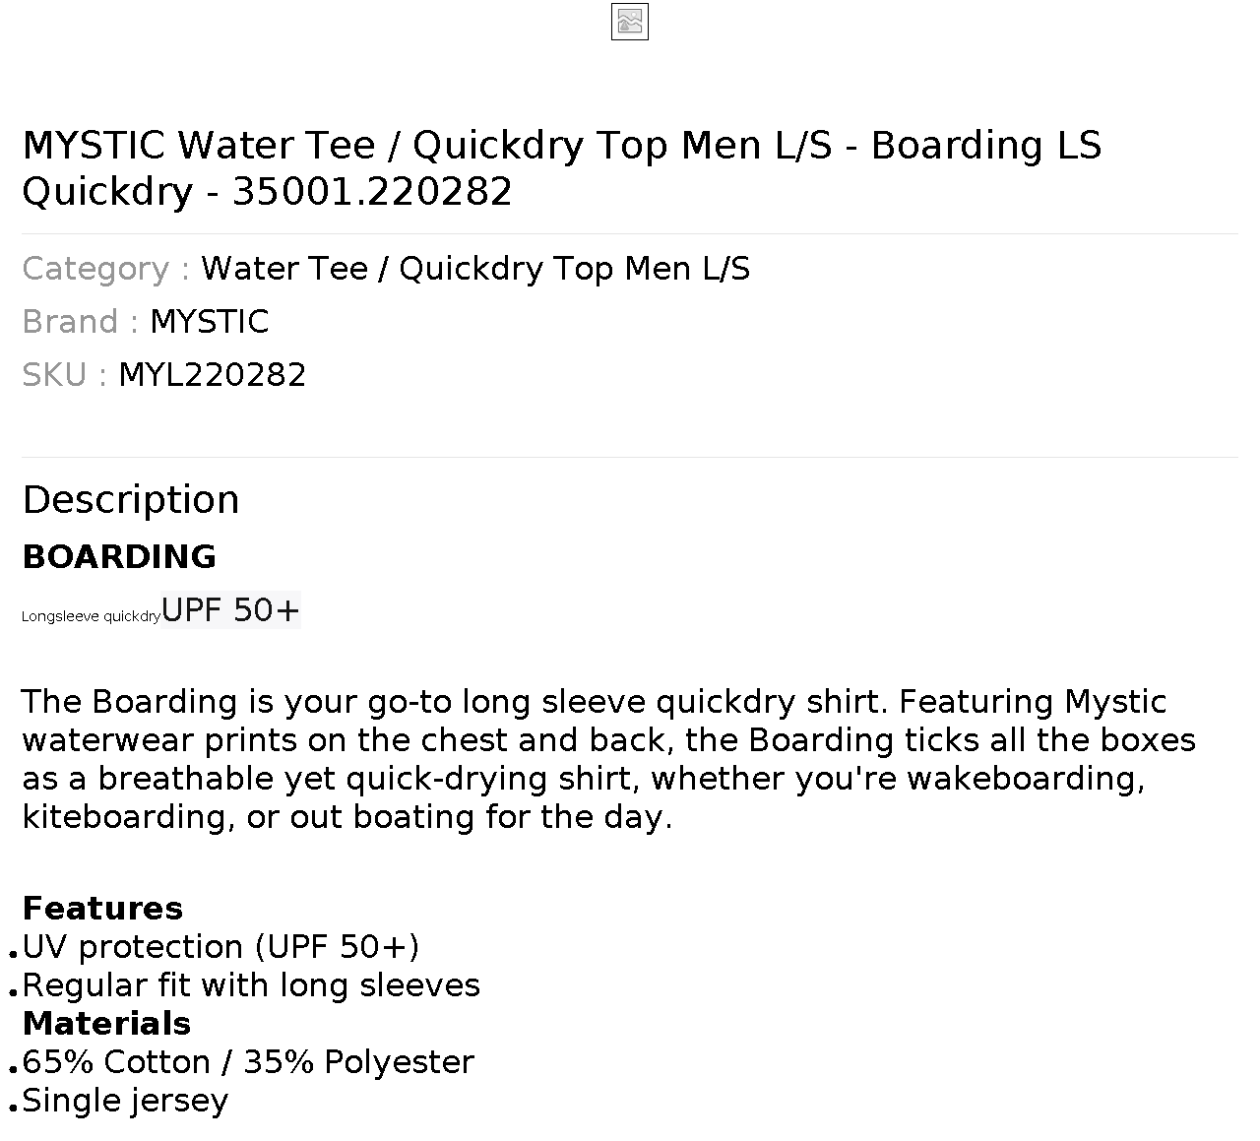1260x1141 pixels.
Task: Click the Materials heading
Action: [x=106, y=1024]
